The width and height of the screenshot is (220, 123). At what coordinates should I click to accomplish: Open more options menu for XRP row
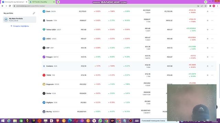coord(212,48)
